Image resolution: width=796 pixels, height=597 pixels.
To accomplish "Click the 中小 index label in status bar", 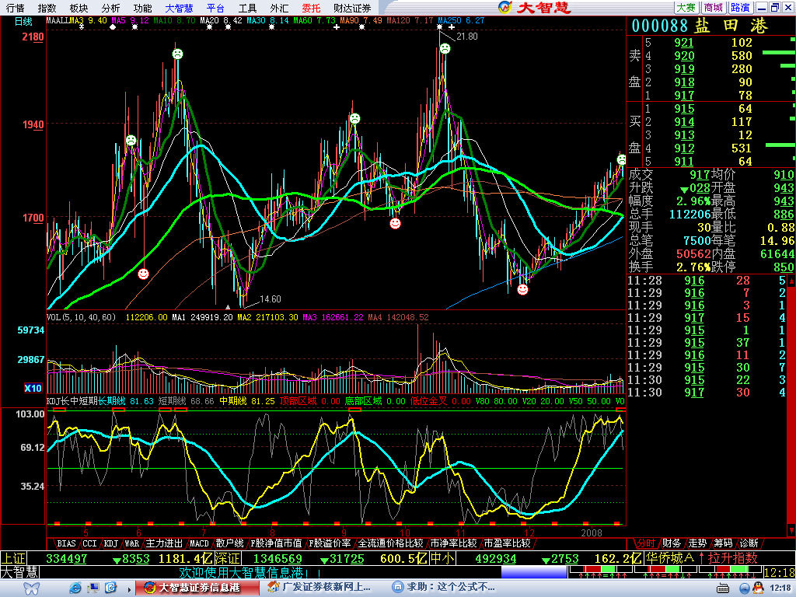I will coord(442,558).
